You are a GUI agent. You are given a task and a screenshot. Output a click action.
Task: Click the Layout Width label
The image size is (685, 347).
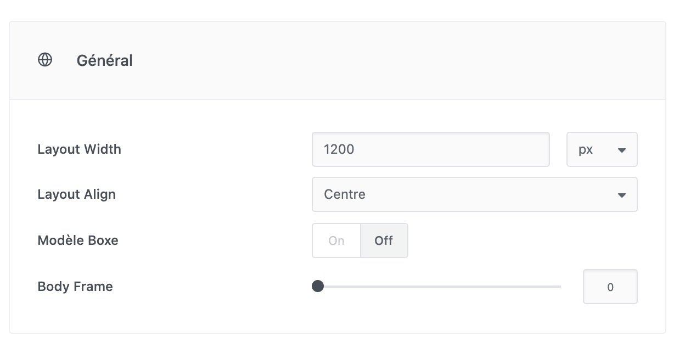click(79, 149)
